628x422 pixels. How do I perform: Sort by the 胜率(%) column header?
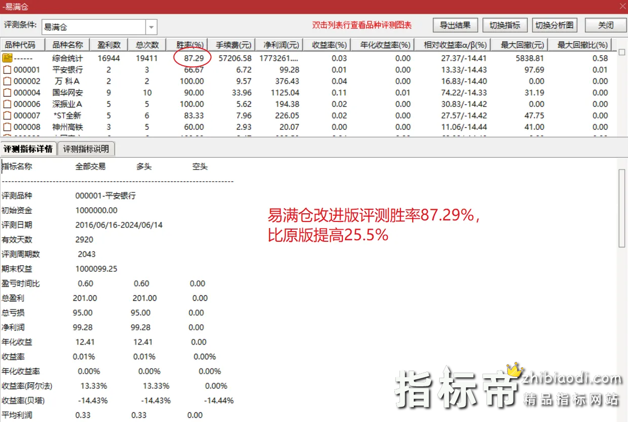(187, 45)
